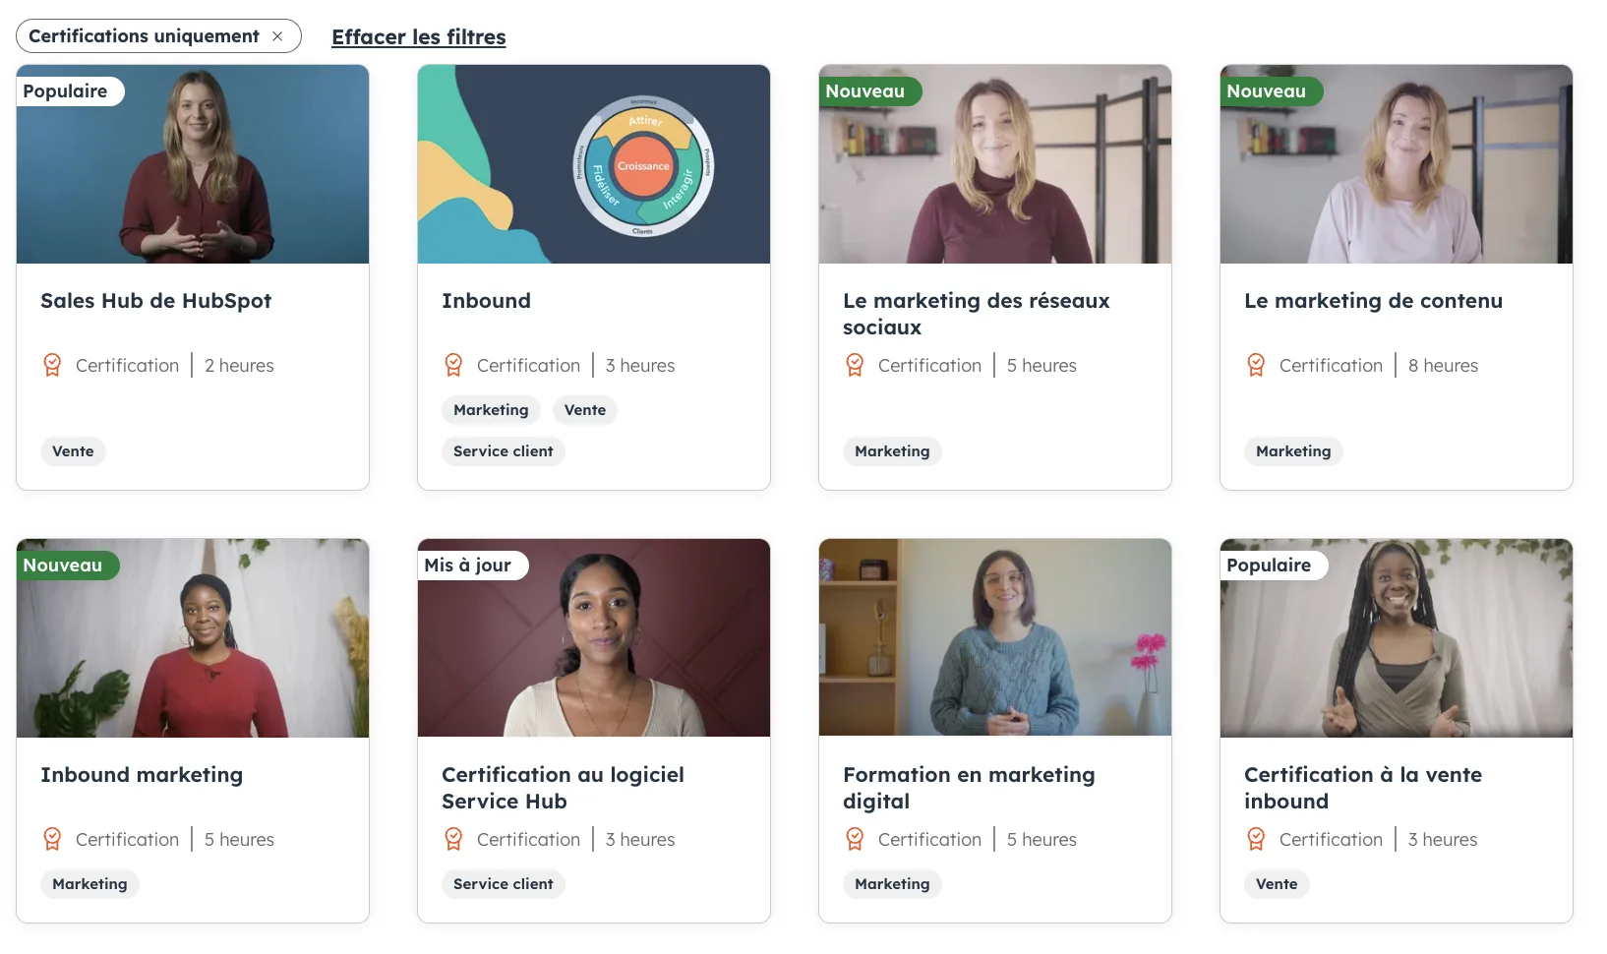Select the Marketing tag under Inbound marketing
Viewport: 1607px width, 954px height.
click(89, 884)
